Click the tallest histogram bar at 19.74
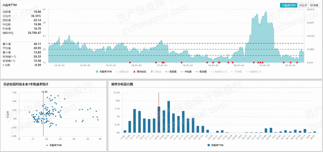Image resolution: width=323 pixels, height=152 pixels. [x=169, y=117]
